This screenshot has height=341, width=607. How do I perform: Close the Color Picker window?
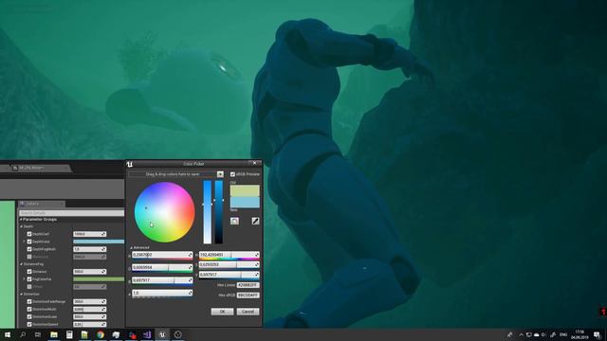(x=254, y=164)
